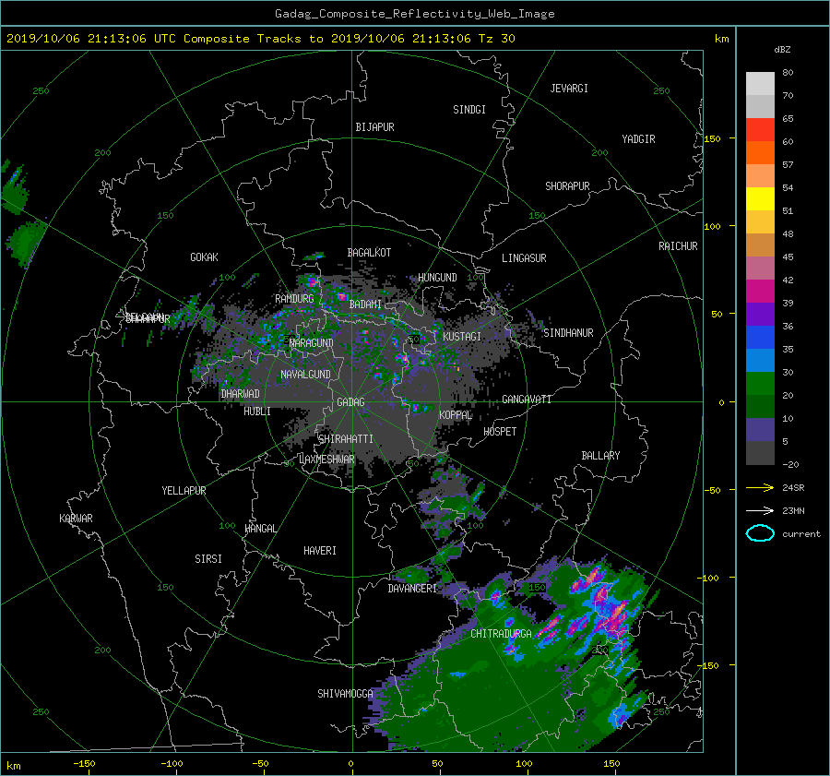The width and height of the screenshot is (830, 776).
Task: Click the HAVERI city label
Action: pos(320,551)
